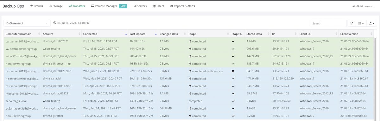This screenshot has width=380, height=121.
Task: Click checkmark in divinsa_rkite062321 row
Action: 233,41
